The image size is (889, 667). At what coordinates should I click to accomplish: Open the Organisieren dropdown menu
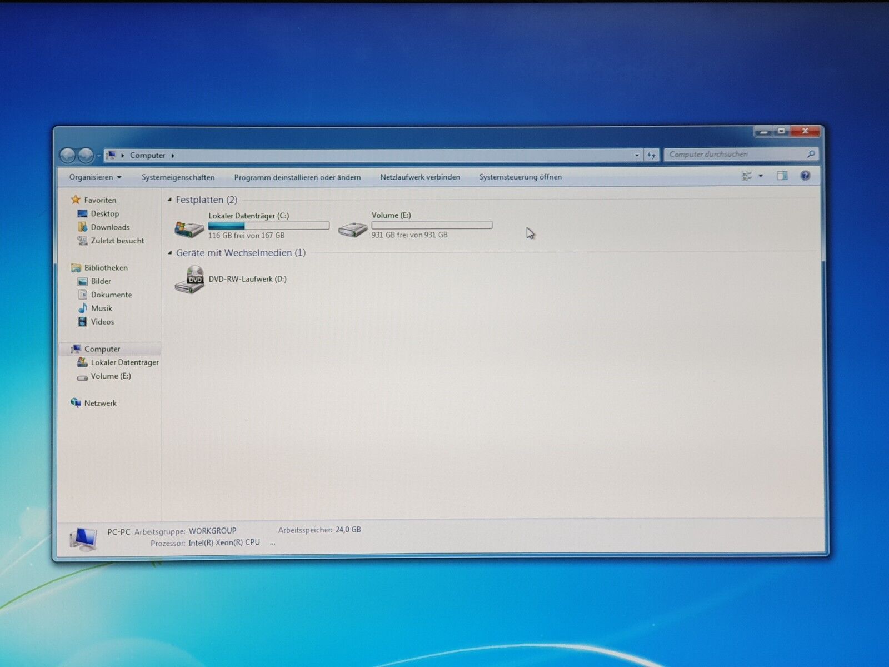(95, 177)
